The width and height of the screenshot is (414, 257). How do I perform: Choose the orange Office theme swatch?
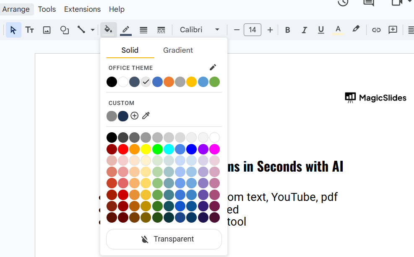169,82
